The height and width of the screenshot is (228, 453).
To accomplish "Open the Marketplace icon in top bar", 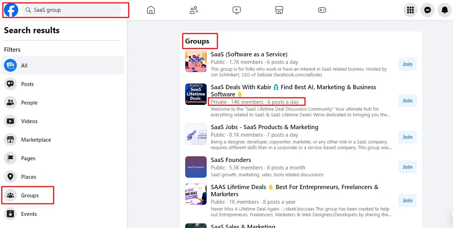I will pyautogui.click(x=279, y=10).
